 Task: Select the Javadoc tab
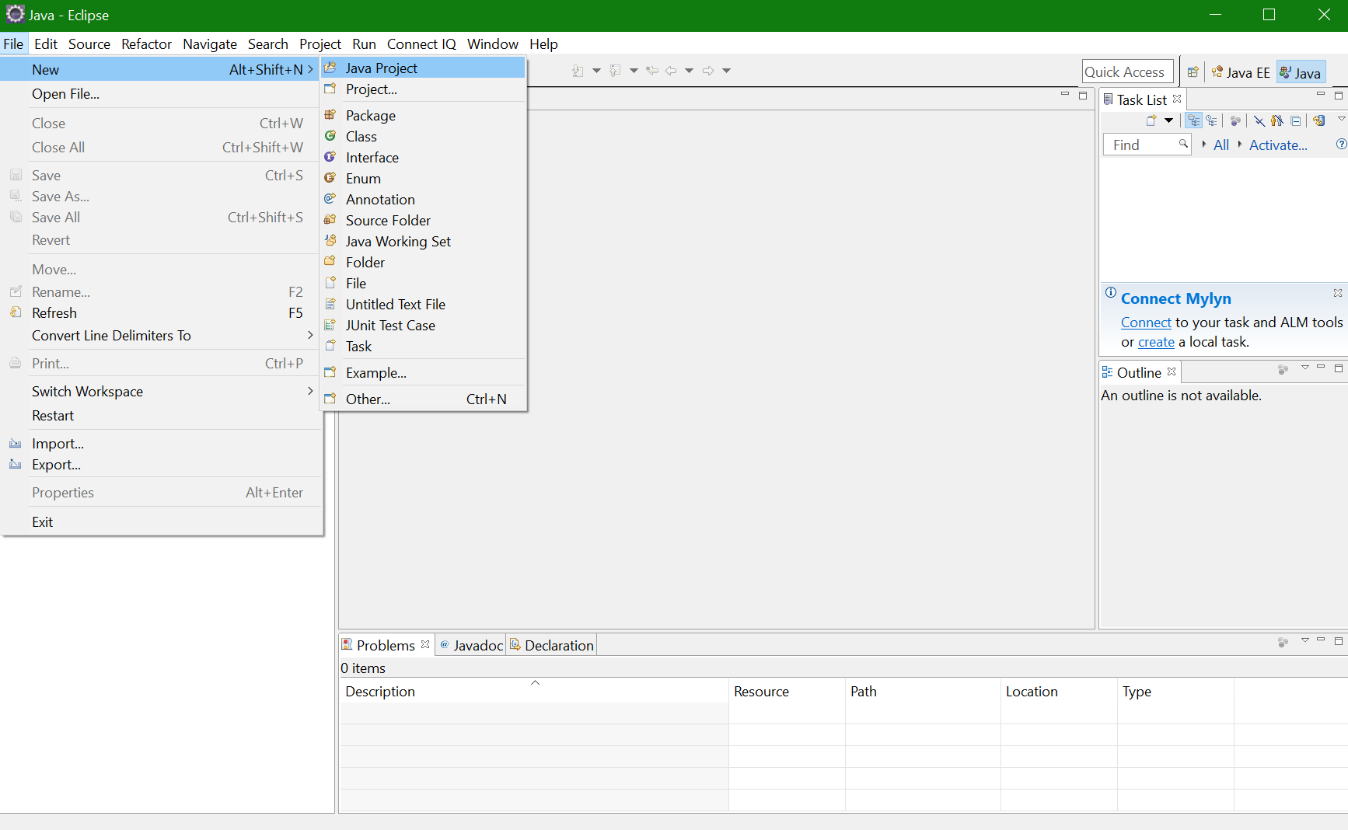click(471, 645)
